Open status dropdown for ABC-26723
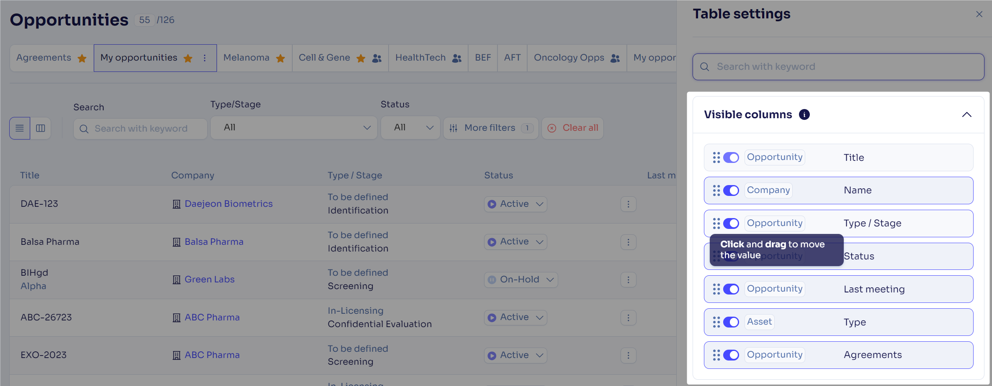Viewport: 992px width, 386px height. click(x=515, y=317)
